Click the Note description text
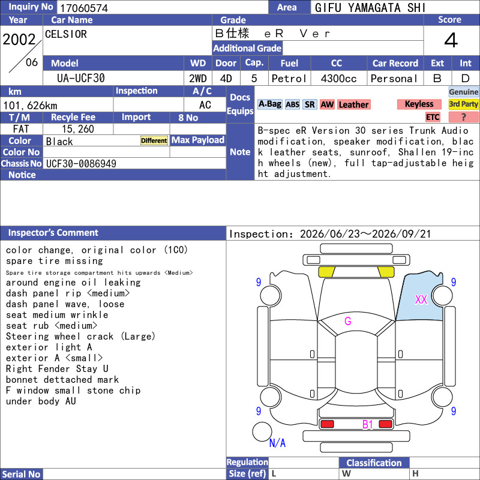The height and width of the screenshot is (480, 480). coord(367,152)
